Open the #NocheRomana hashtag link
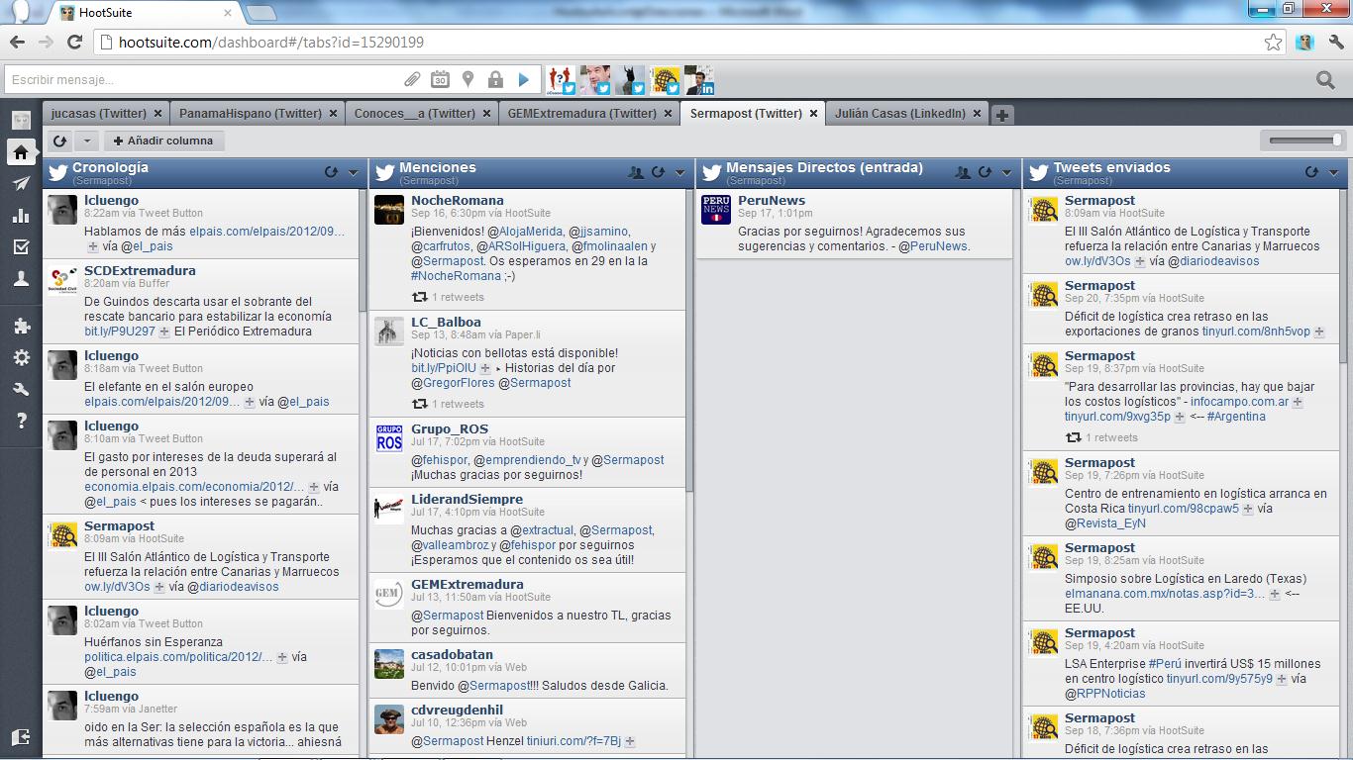This screenshot has height=760, width=1353. (x=457, y=276)
